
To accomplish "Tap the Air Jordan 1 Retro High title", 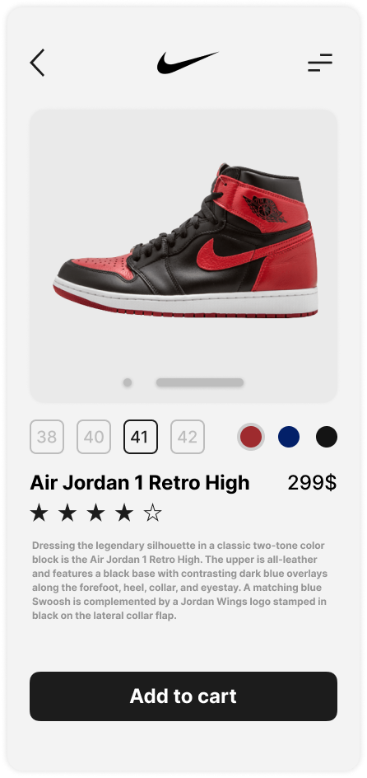I will click(140, 483).
